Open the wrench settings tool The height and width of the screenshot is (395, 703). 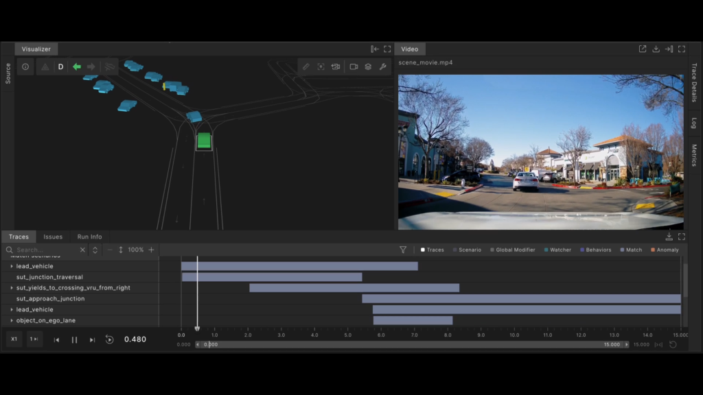383,67
